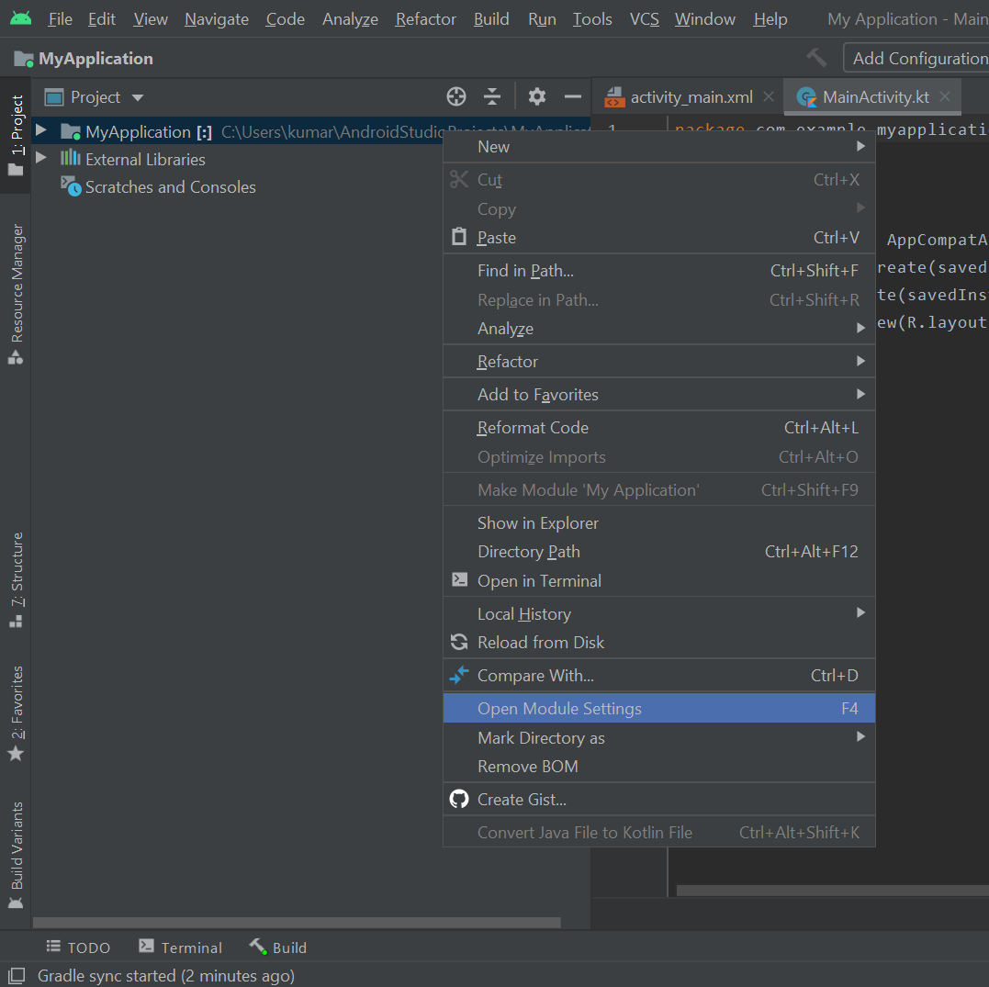Select Open Module Settings in context menu
989x987 pixels.
(559, 709)
